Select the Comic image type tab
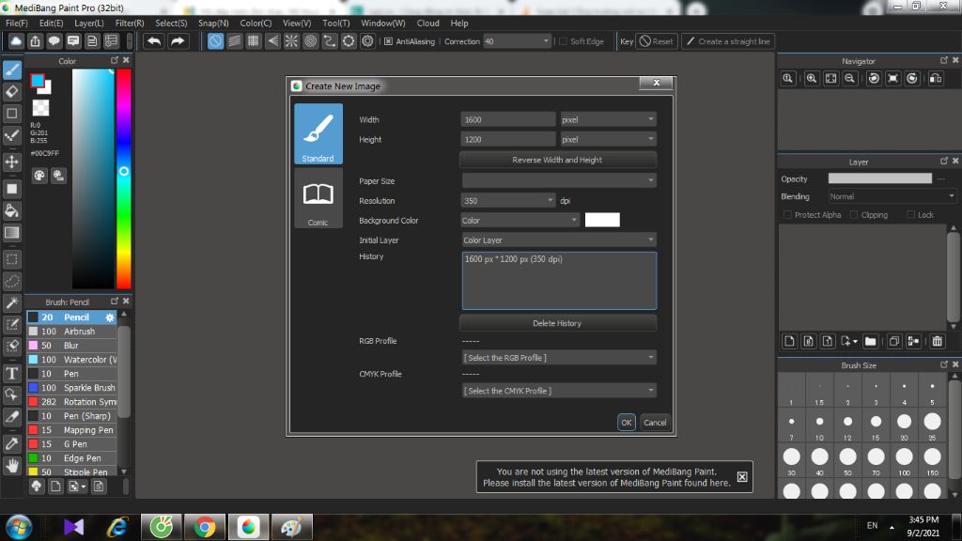The image size is (962, 541). pyautogui.click(x=318, y=198)
